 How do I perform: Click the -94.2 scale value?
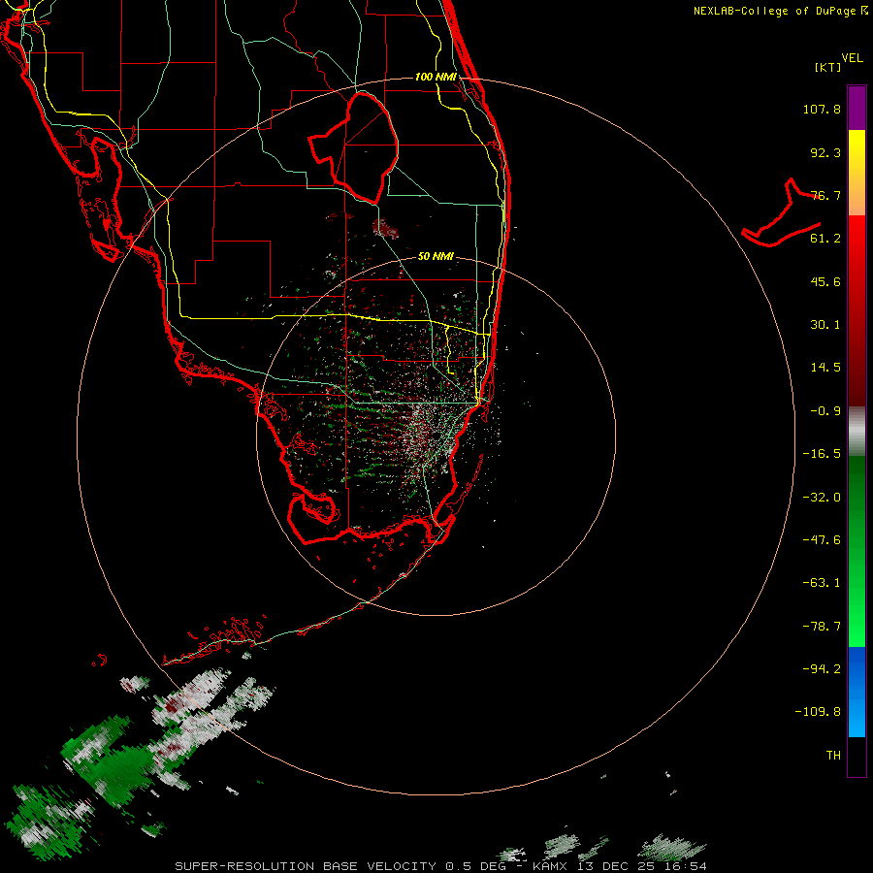pos(822,669)
